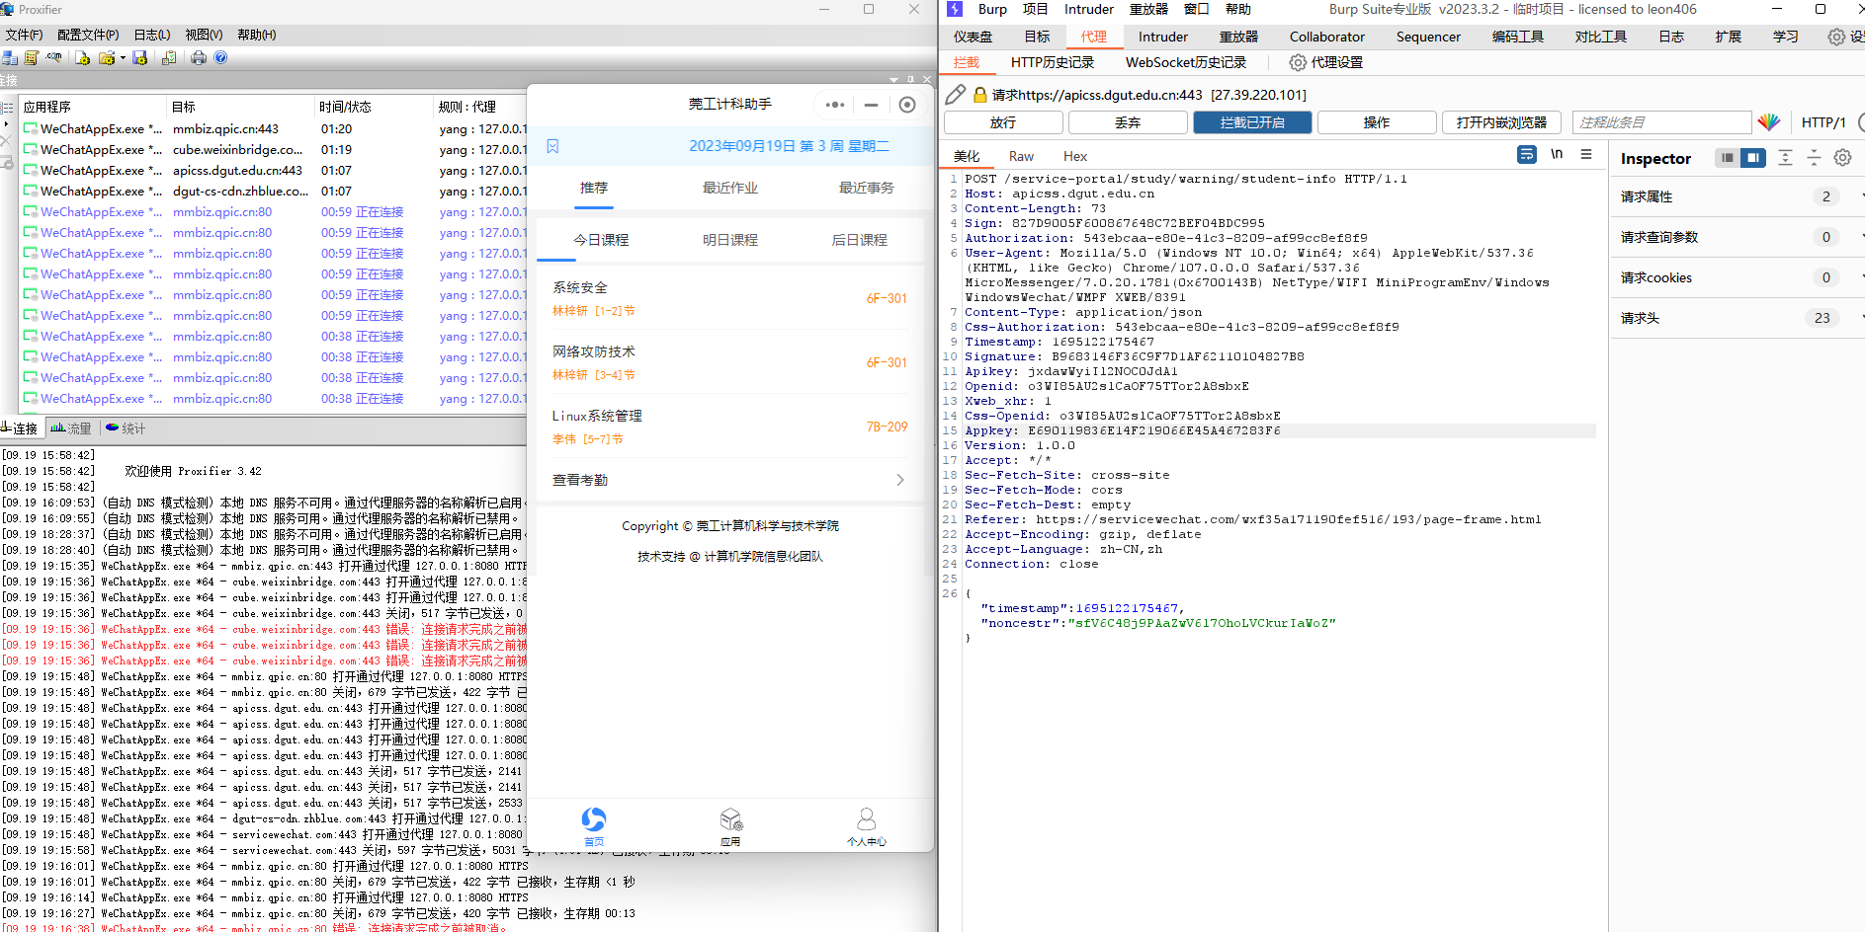Click 注释此条目 comment input field
This screenshot has width=1865, height=932.
pyautogui.click(x=1661, y=122)
